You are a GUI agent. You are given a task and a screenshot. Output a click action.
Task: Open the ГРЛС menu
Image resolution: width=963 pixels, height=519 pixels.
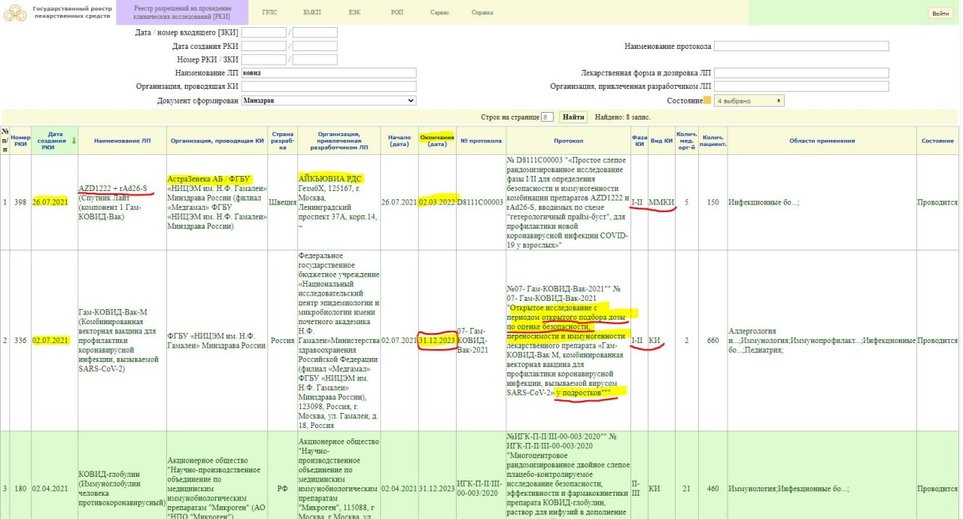click(269, 13)
